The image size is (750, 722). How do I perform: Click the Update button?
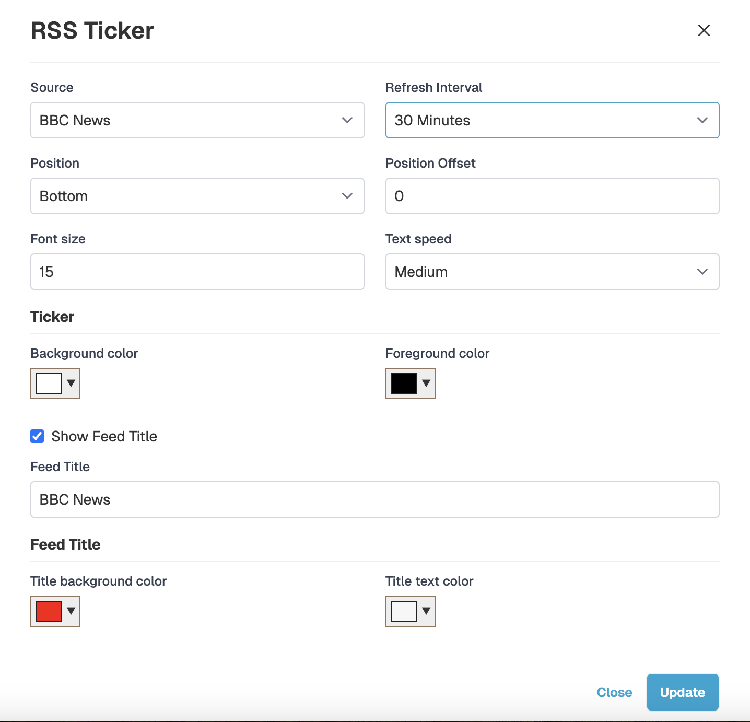click(683, 692)
